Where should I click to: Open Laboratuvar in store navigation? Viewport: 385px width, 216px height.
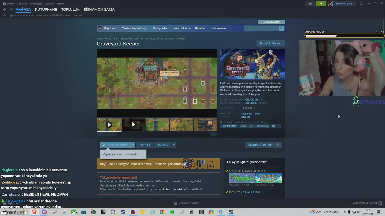[218, 28]
